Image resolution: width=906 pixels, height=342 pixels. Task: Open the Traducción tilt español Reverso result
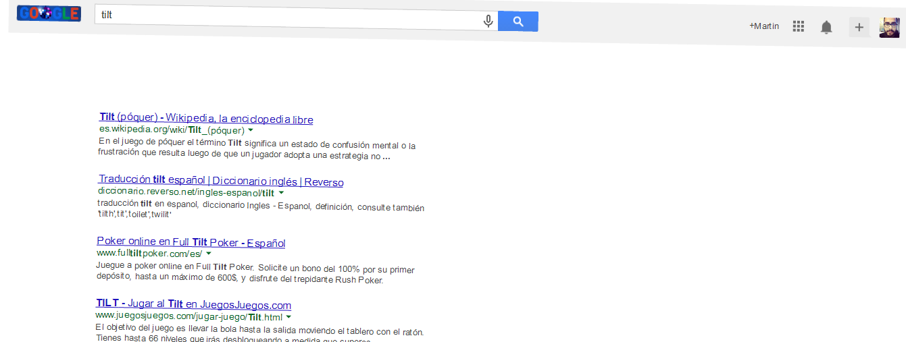point(221,181)
